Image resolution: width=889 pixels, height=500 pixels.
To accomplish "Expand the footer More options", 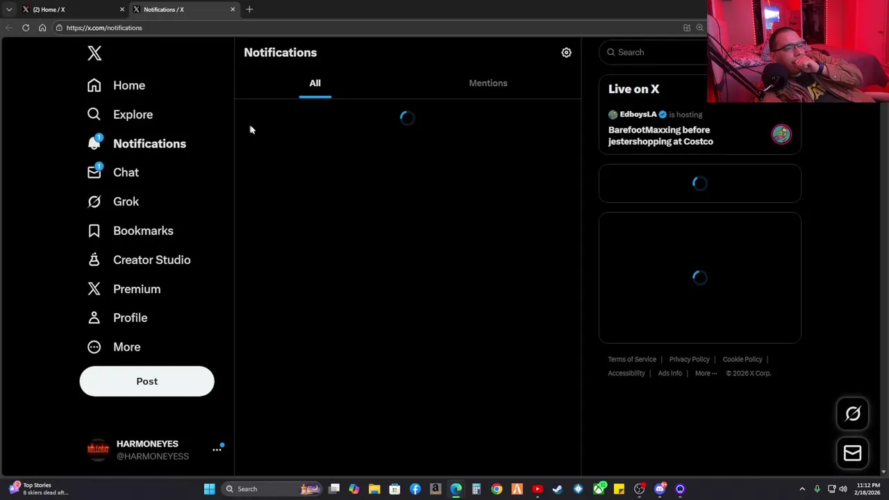I will [706, 374].
